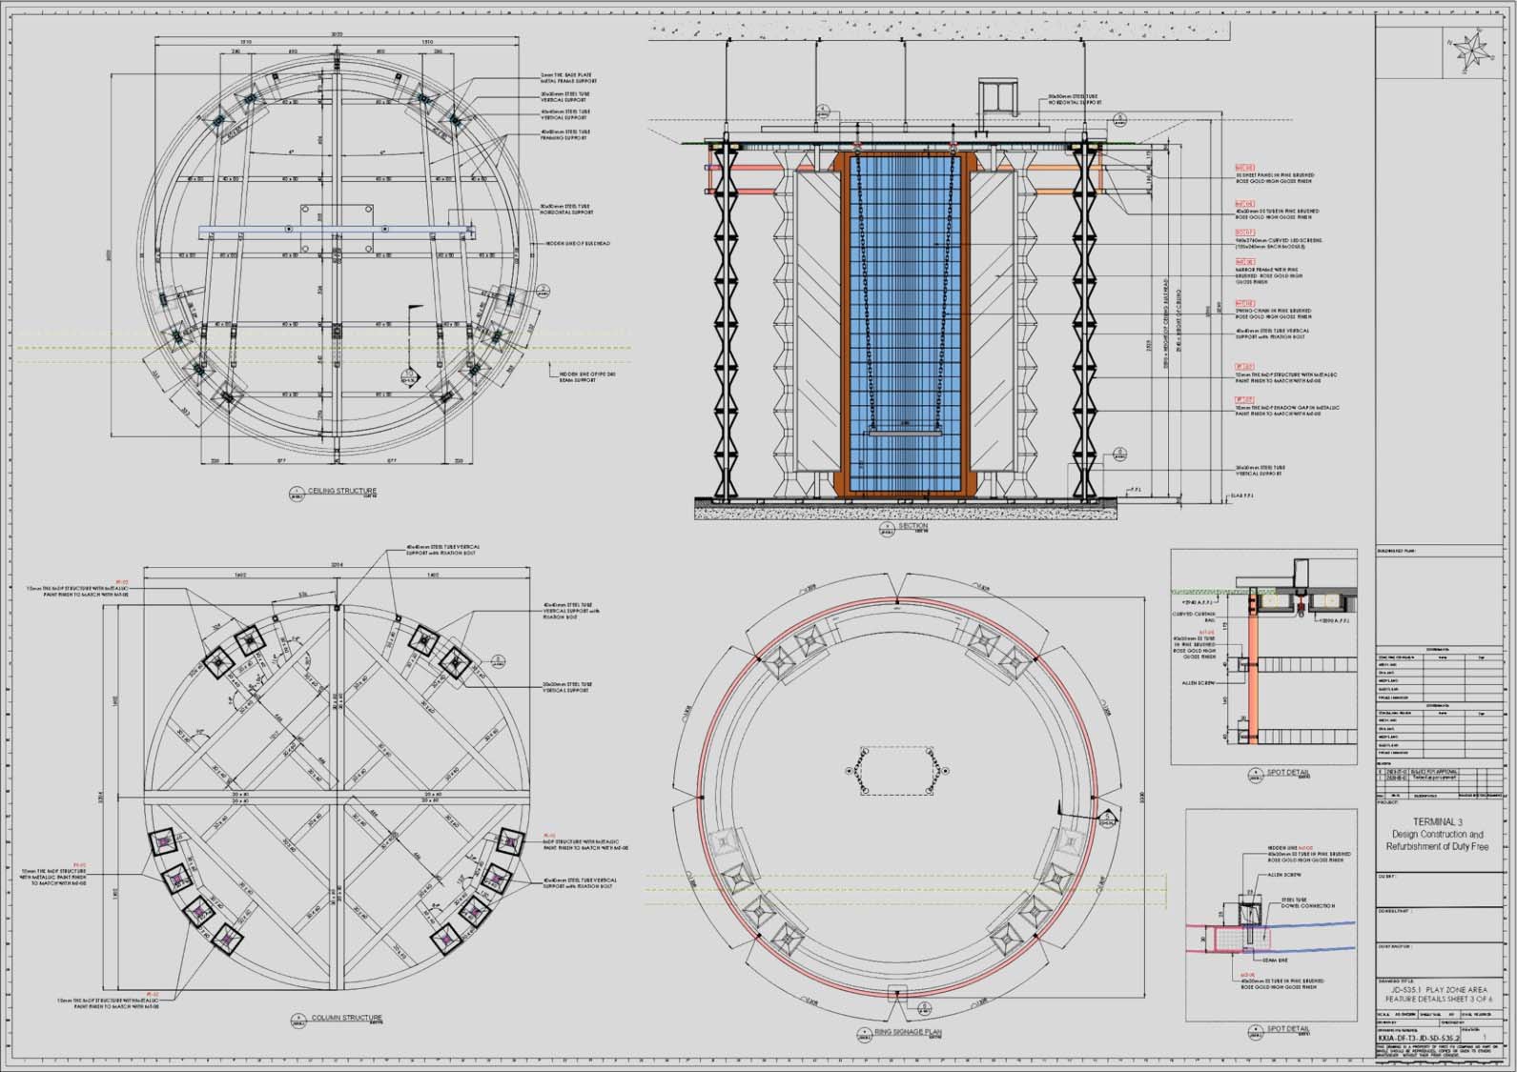Click the SECTION view title
Image resolution: width=1517 pixels, height=1072 pixels.
[912, 526]
